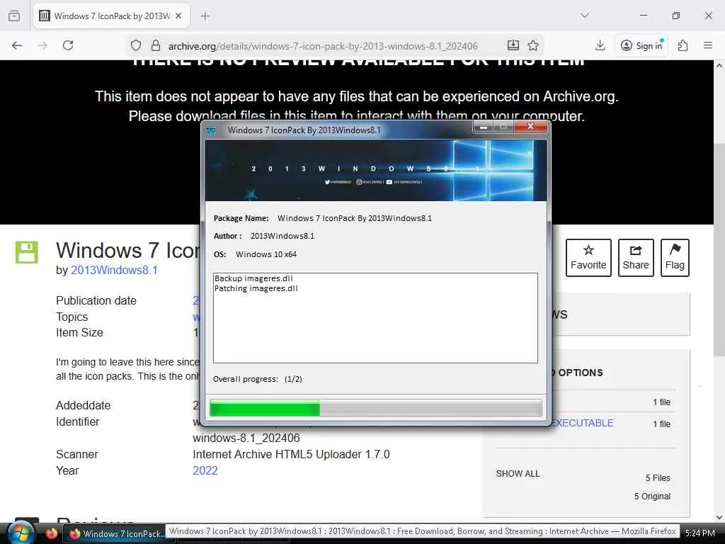Click the 'OS: Windows 10 x64' text
This screenshot has width=725, height=544.
click(x=255, y=254)
